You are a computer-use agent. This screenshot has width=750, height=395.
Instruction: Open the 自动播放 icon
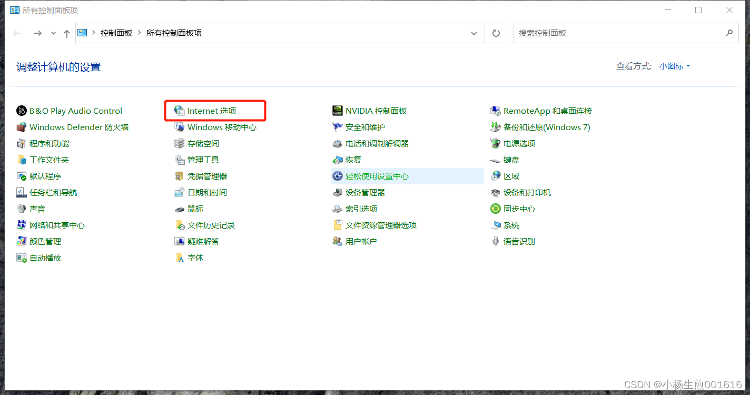point(22,258)
